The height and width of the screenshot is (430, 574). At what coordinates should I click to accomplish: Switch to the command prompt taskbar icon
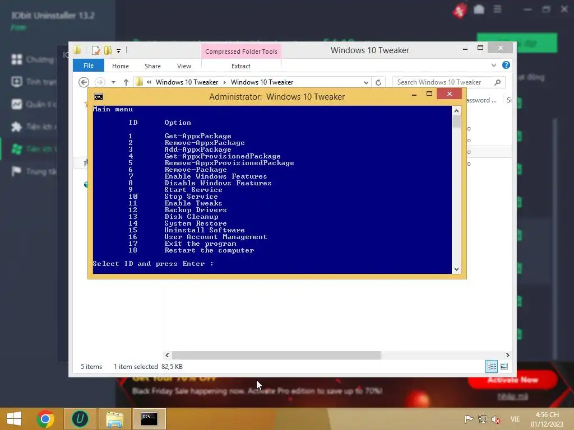[149, 419]
